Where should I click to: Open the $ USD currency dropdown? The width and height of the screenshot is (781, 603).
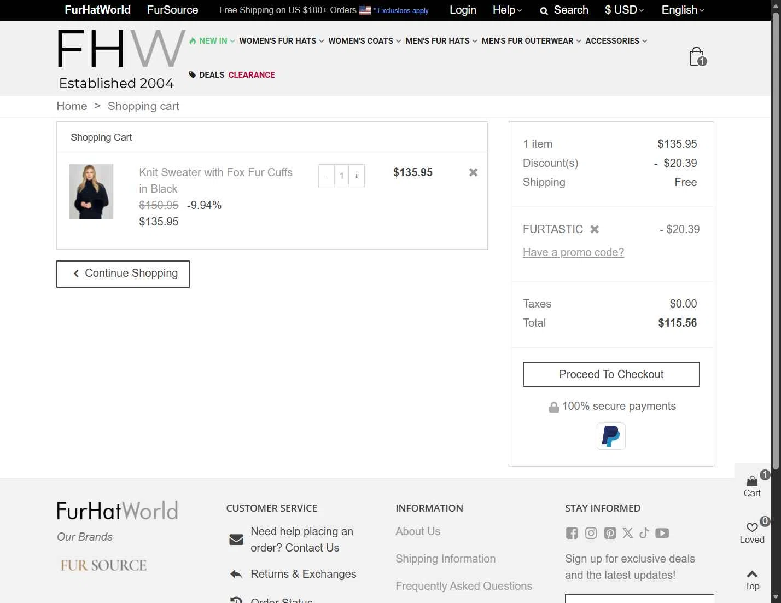pyautogui.click(x=625, y=10)
